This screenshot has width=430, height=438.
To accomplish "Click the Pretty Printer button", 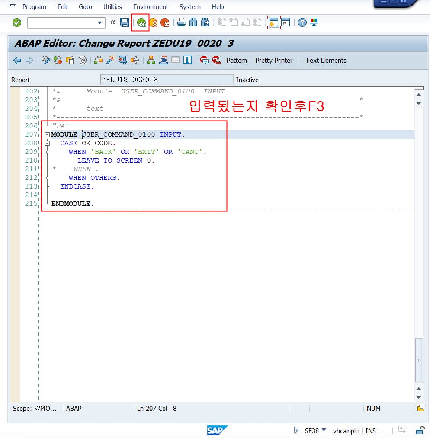I will click(x=274, y=61).
